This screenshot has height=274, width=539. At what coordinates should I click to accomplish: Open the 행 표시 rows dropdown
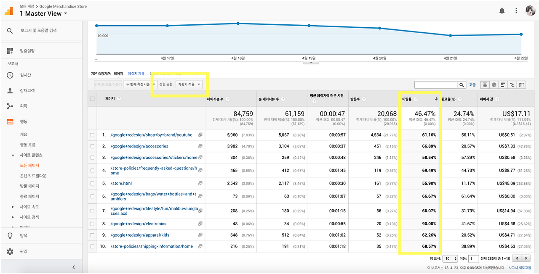coord(450,258)
